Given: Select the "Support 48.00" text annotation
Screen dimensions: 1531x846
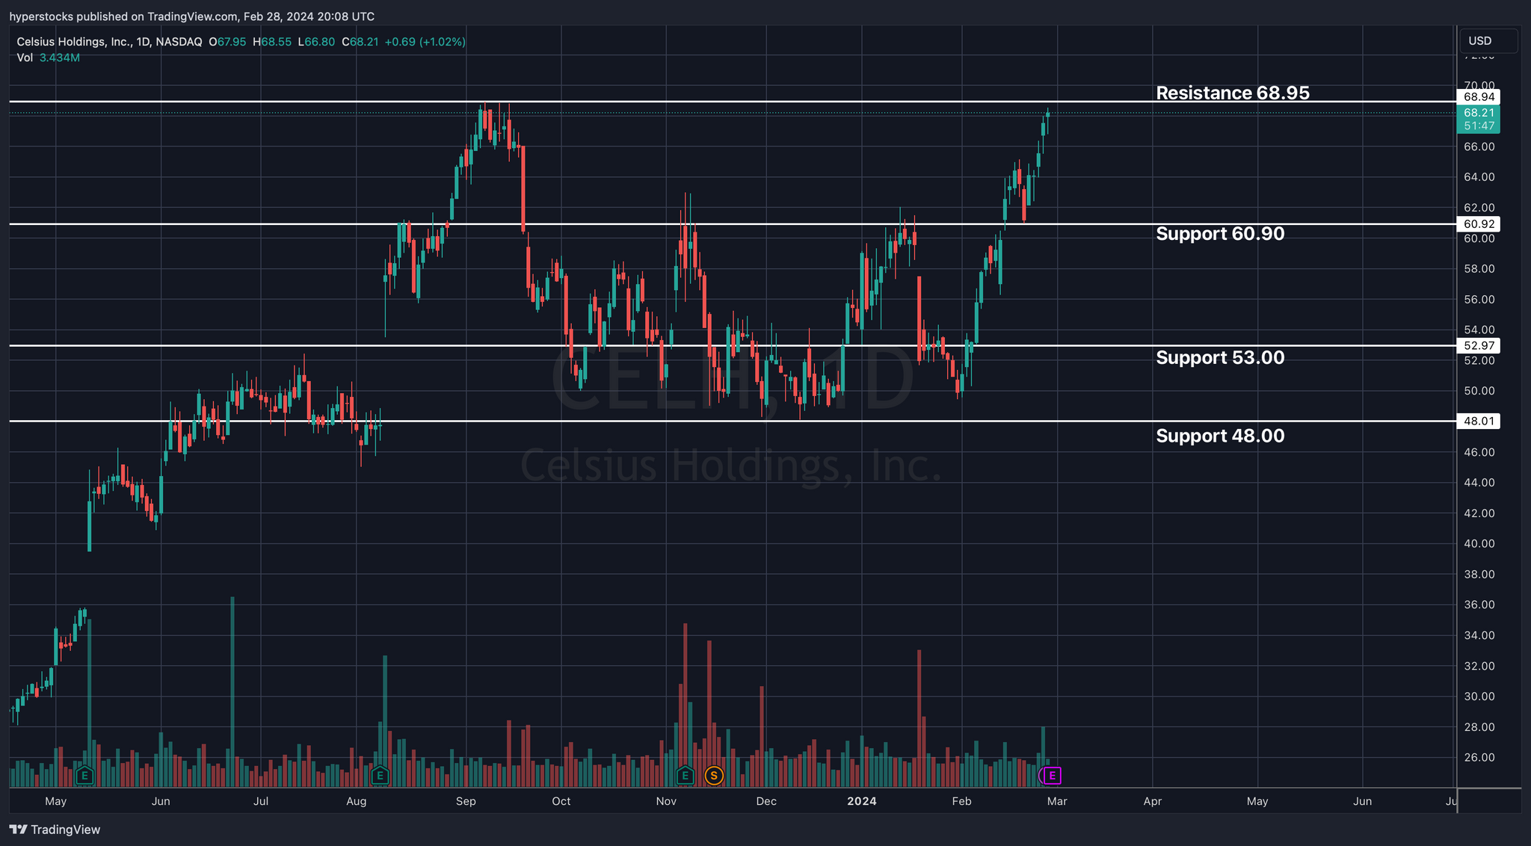Looking at the screenshot, I should tap(1219, 436).
